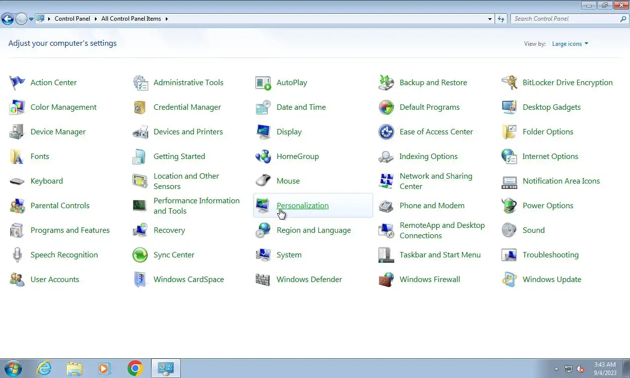
Task: Click Control Panel in the address breadcrumb
Action: (72, 19)
